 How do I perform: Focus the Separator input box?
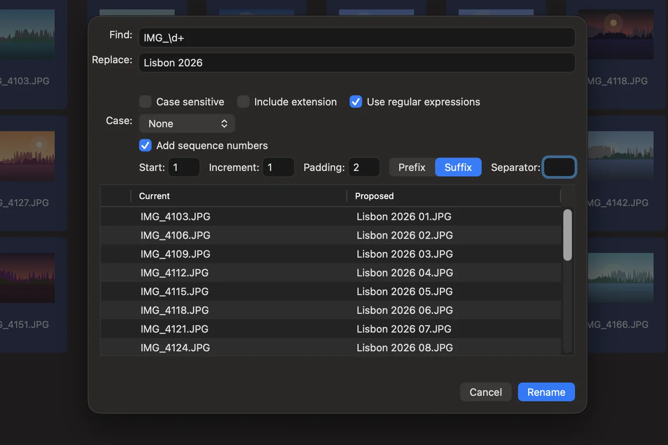tap(559, 167)
